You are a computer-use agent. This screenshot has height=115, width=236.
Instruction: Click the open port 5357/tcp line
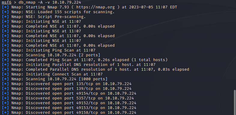tap(68, 98)
